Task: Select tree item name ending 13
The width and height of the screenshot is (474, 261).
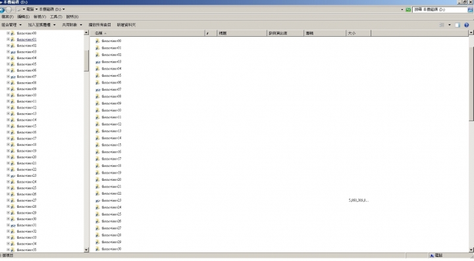Action: click(26, 114)
